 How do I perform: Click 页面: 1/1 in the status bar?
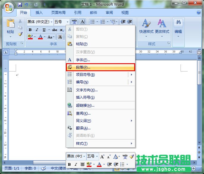click(x=12, y=168)
